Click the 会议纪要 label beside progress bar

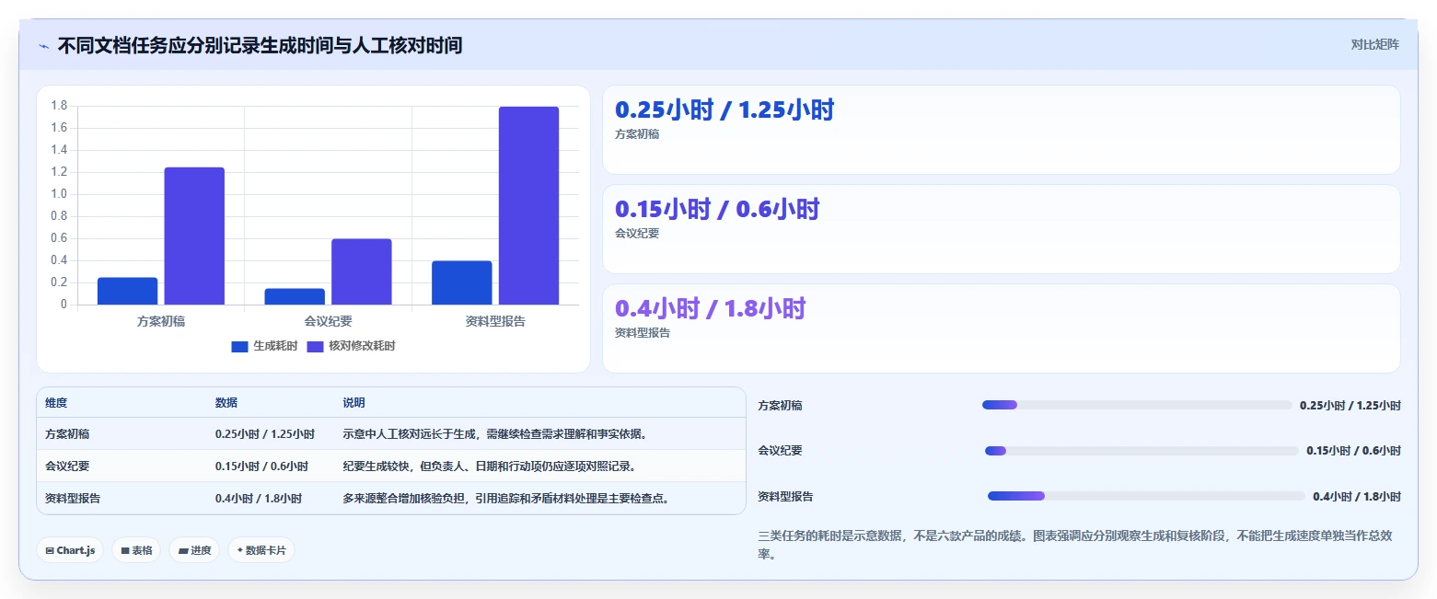(x=780, y=451)
